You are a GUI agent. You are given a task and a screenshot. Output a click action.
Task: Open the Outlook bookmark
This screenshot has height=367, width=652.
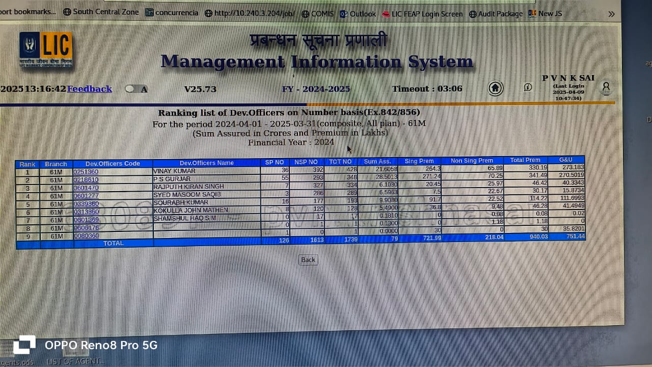point(358,14)
